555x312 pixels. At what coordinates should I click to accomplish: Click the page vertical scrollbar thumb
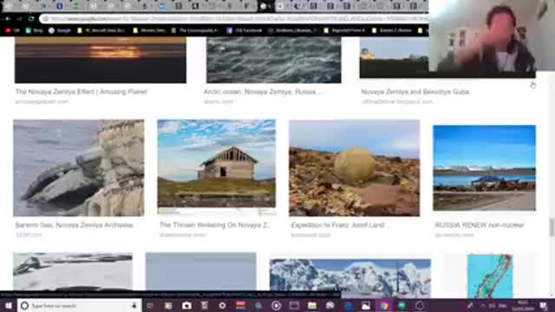tap(552, 227)
